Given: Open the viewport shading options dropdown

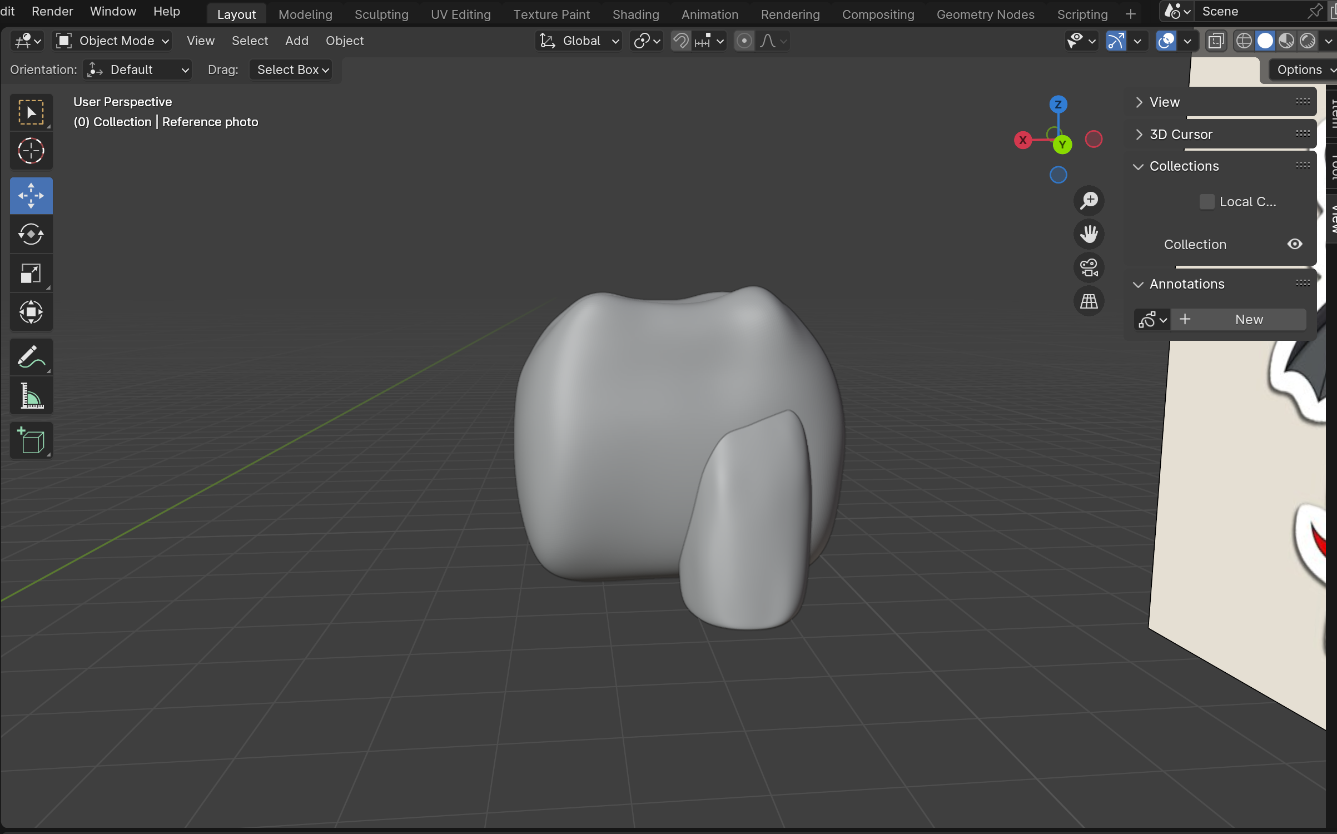Looking at the screenshot, I should [1328, 41].
